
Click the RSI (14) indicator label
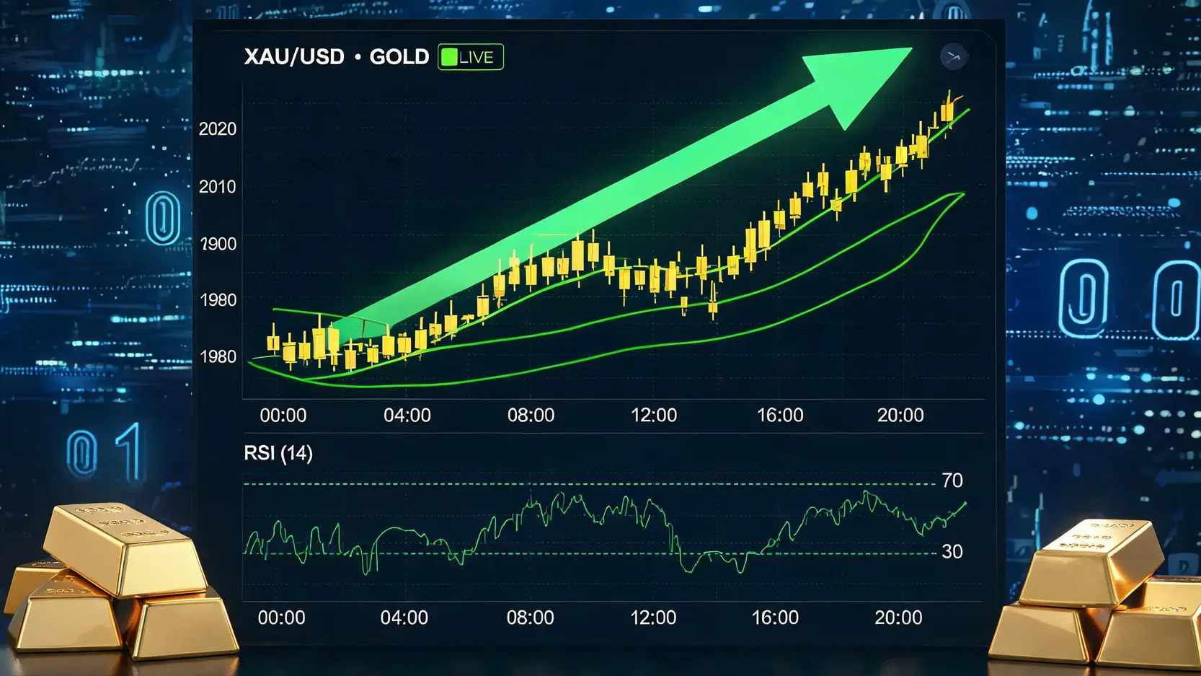278,453
